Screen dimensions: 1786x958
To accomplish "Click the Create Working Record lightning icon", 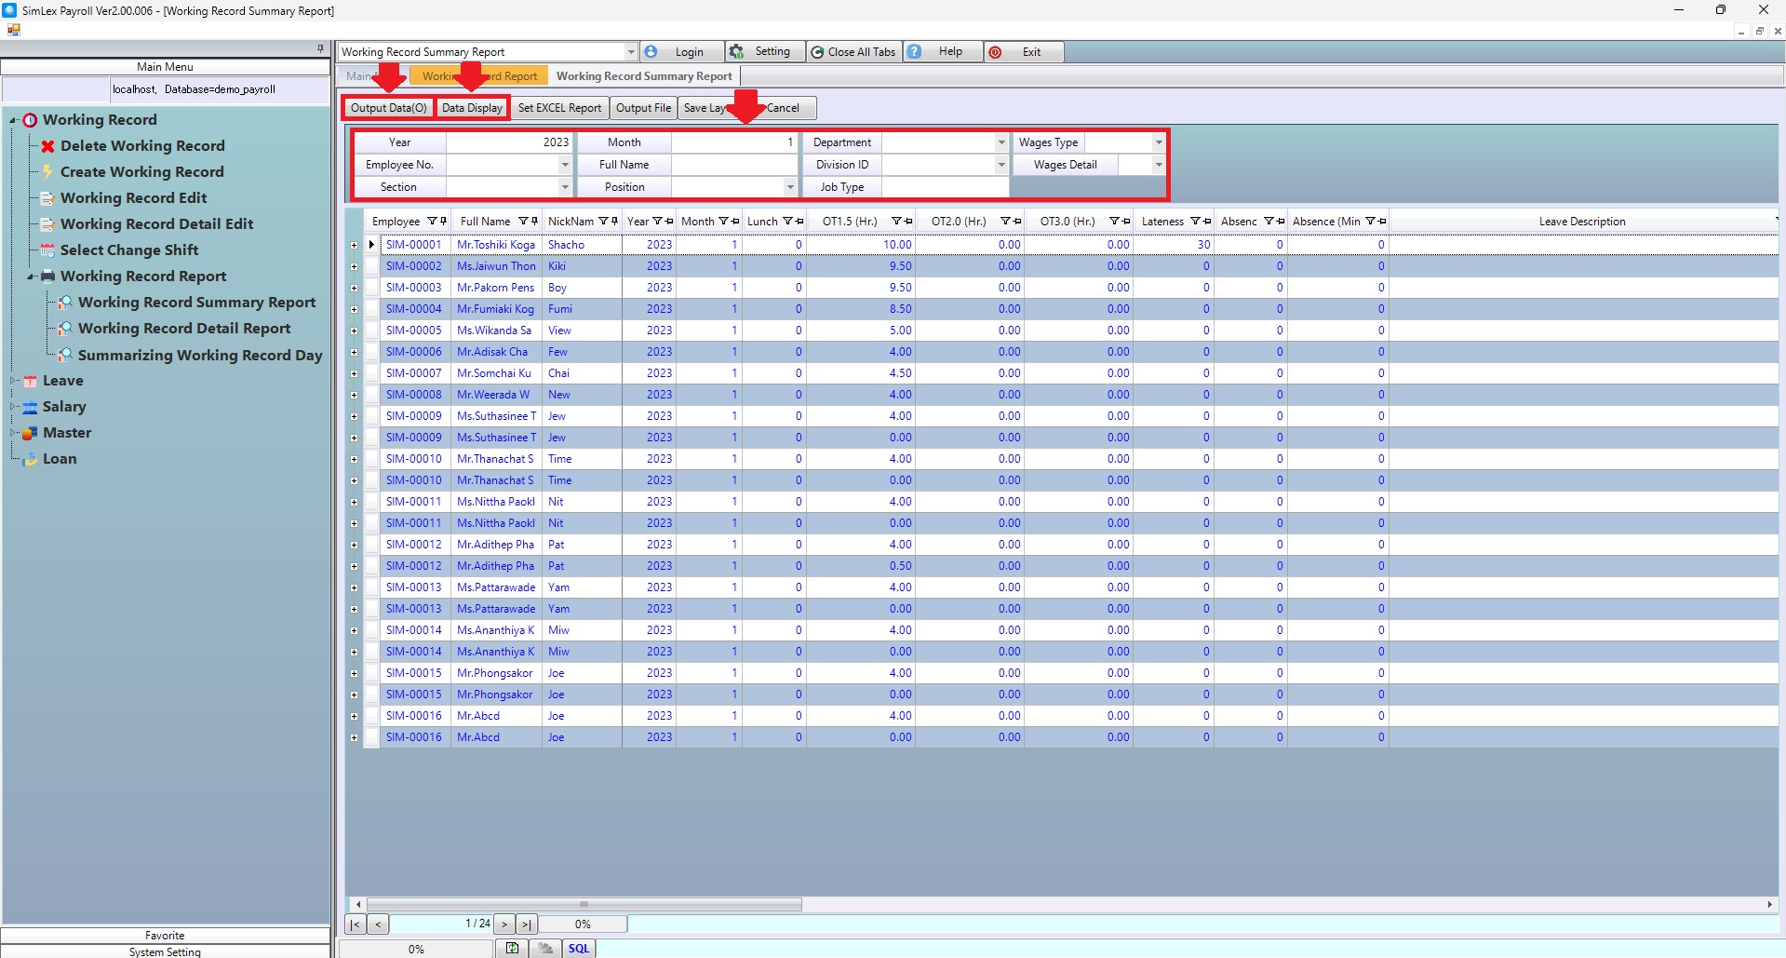I will [x=47, y=172].
